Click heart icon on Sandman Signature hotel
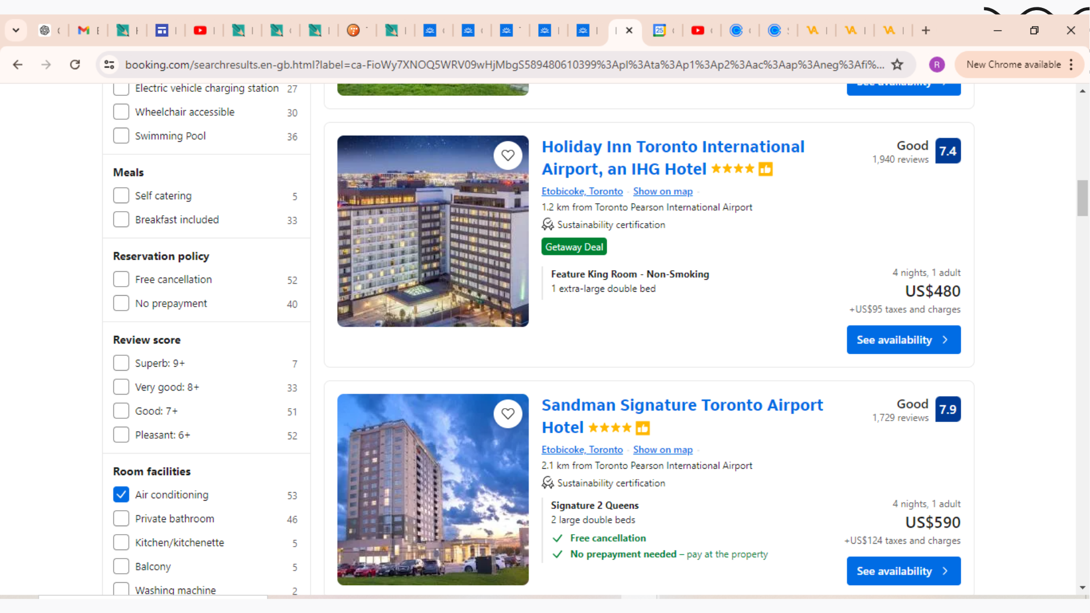Screen dimensions: 1090x613 click(508, 414)
